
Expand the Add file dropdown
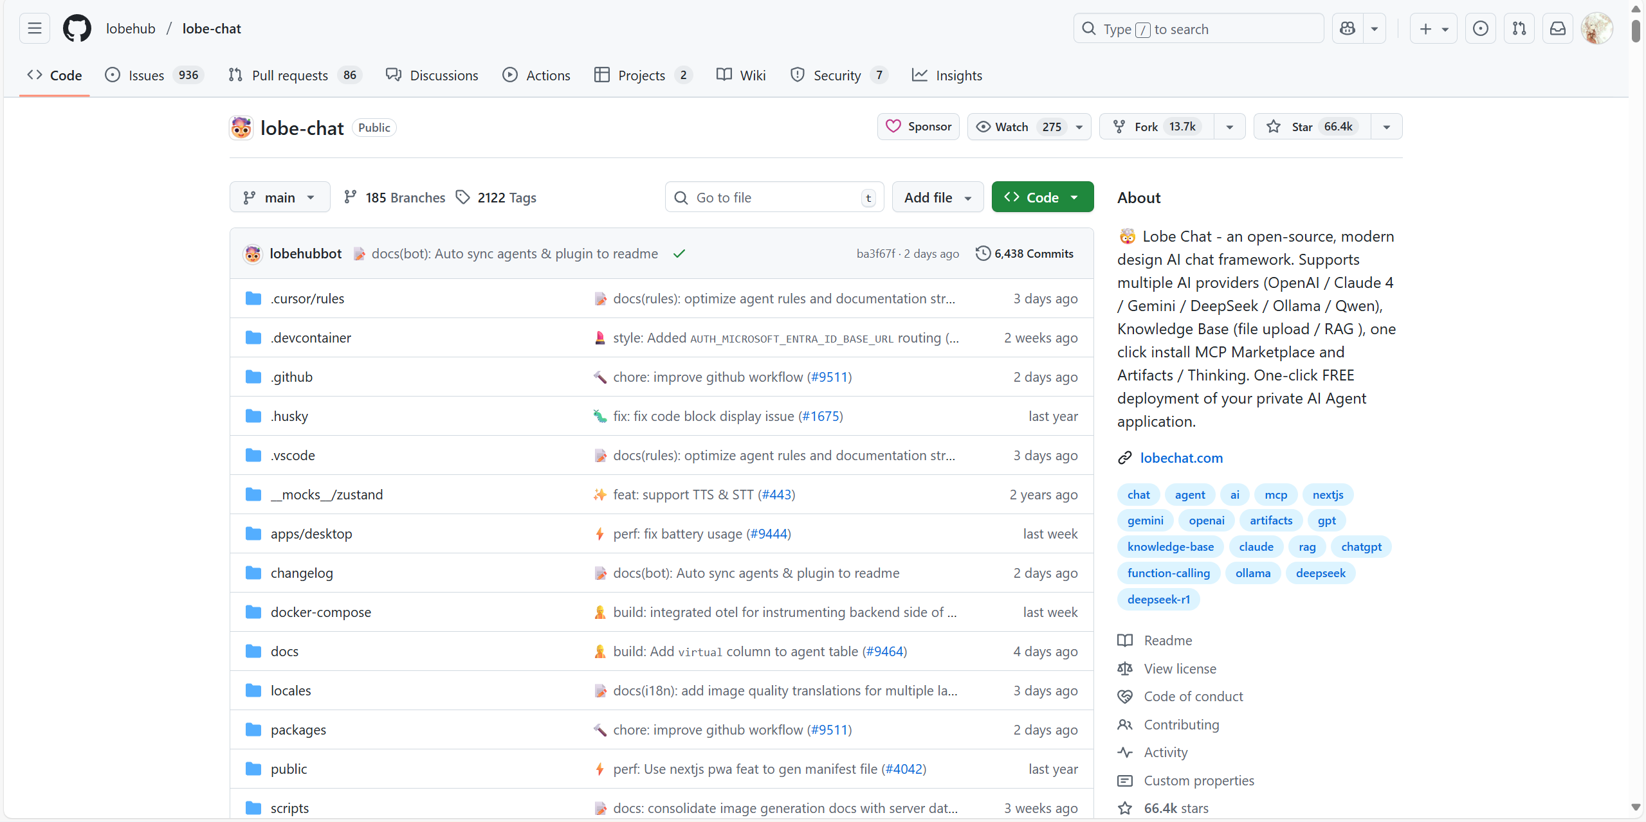(x=937, y=197)
